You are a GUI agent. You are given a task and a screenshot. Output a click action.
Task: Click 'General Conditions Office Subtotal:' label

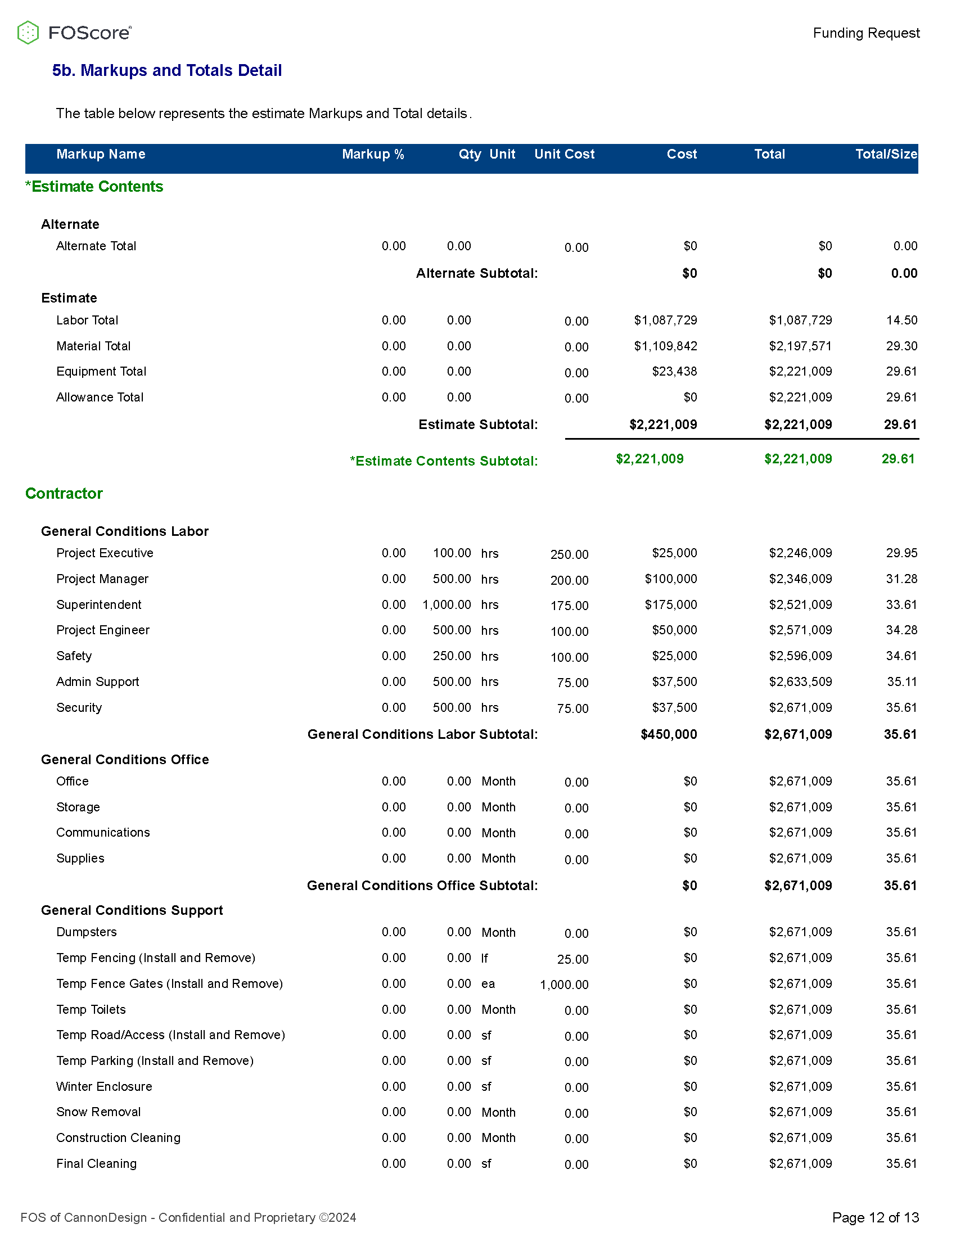422,885
